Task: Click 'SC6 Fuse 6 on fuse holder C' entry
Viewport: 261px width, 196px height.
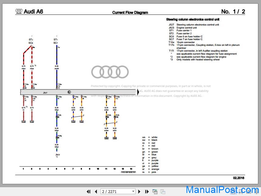Action: click(186, 36)
